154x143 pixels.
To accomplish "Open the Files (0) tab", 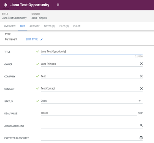I will pyautogui.click(x=64, y=26).
